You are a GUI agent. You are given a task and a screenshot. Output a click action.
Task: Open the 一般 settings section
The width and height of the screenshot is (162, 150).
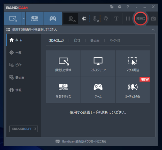pos(24,53)
